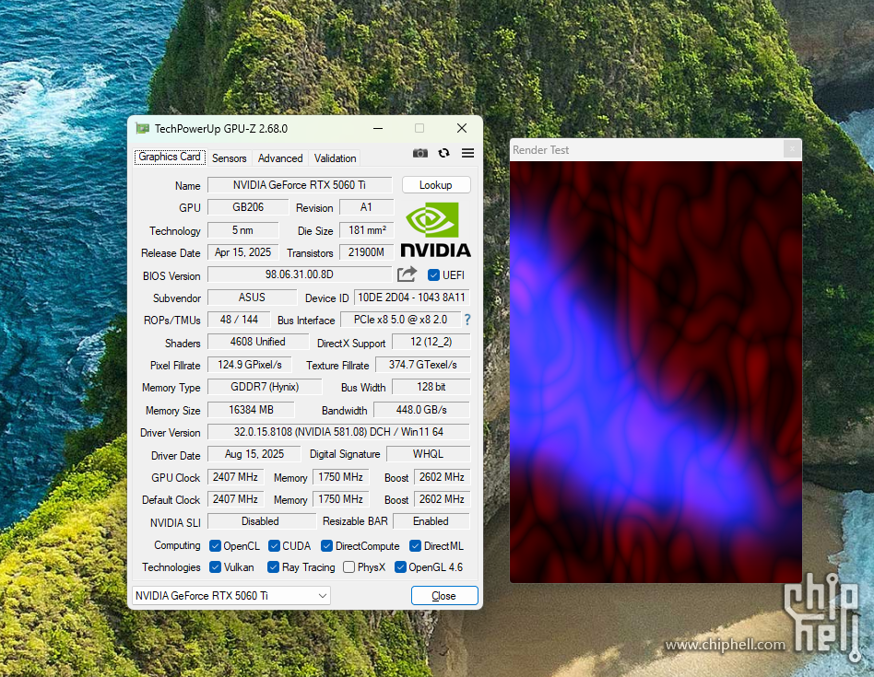Viewport: 874px width, 677px height.
Task: Minimize the GPU-Z window
Action: tap(378, 129)
